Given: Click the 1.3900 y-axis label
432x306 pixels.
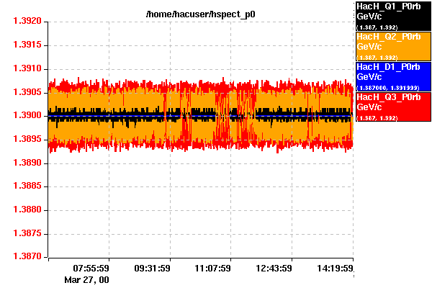Looking at the screenshot, I should [x=25, y=116].
